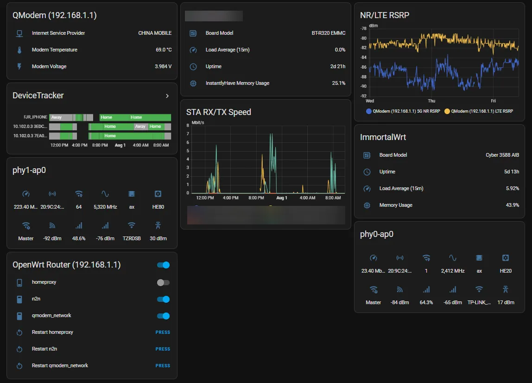Click ImmortalWrt Memory Usage icon
The width and height of the screenshot is (532, 383).
[367, 205]
